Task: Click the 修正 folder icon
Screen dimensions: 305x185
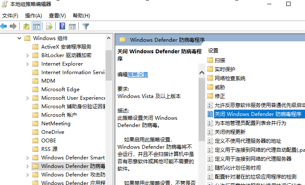Action: tap(210, 96)
